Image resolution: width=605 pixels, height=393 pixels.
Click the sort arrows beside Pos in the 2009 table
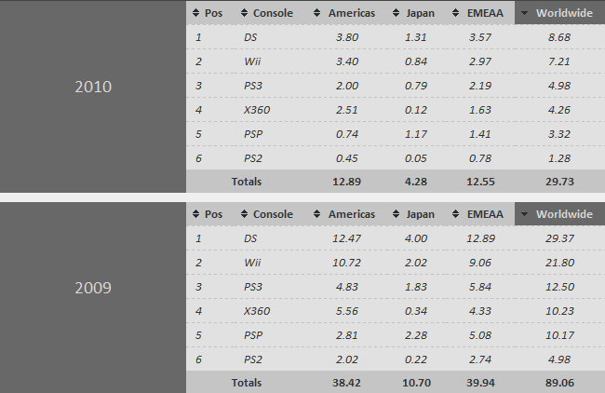(x=195, y=214)
